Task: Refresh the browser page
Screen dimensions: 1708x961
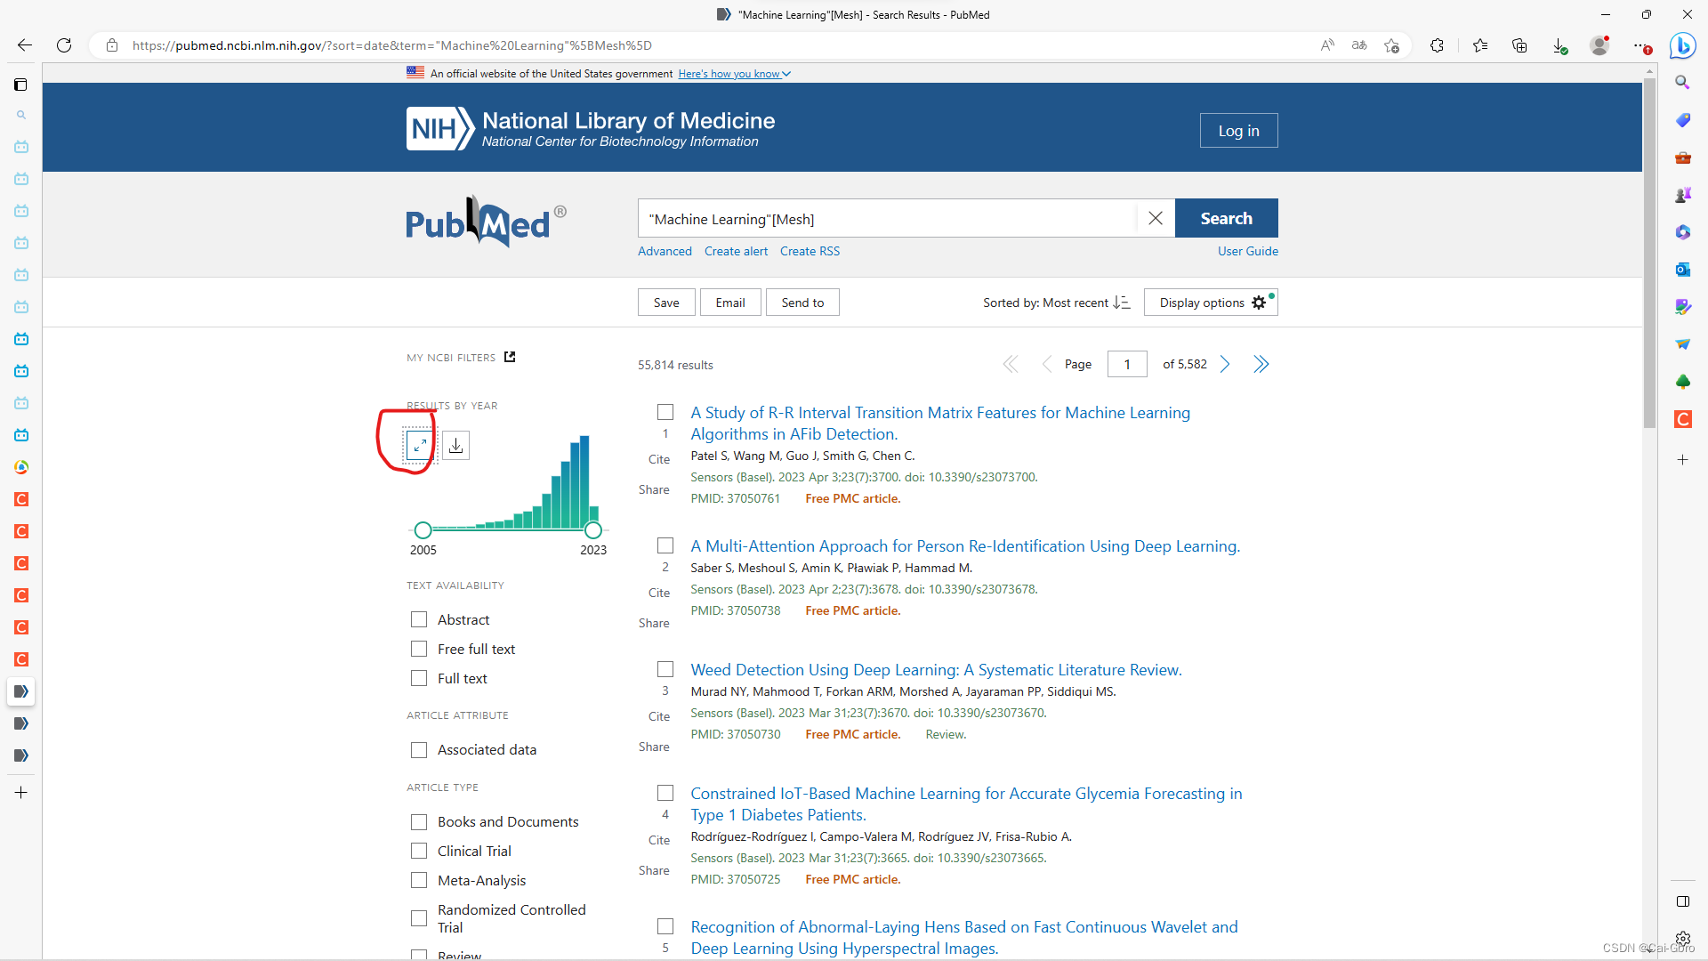Action: point(64,45)
